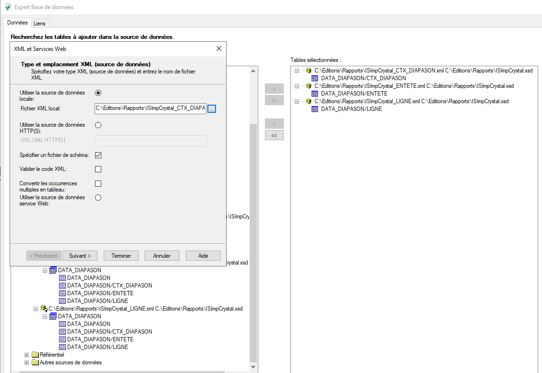
Task: Click the Référentiel folder icon
Action: point(35,355)
